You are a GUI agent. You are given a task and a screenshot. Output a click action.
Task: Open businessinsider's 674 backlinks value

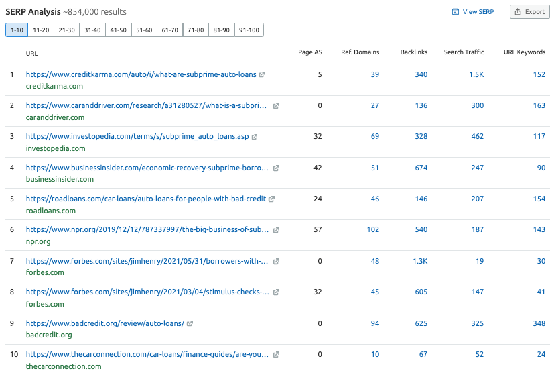tap(421, 168)
